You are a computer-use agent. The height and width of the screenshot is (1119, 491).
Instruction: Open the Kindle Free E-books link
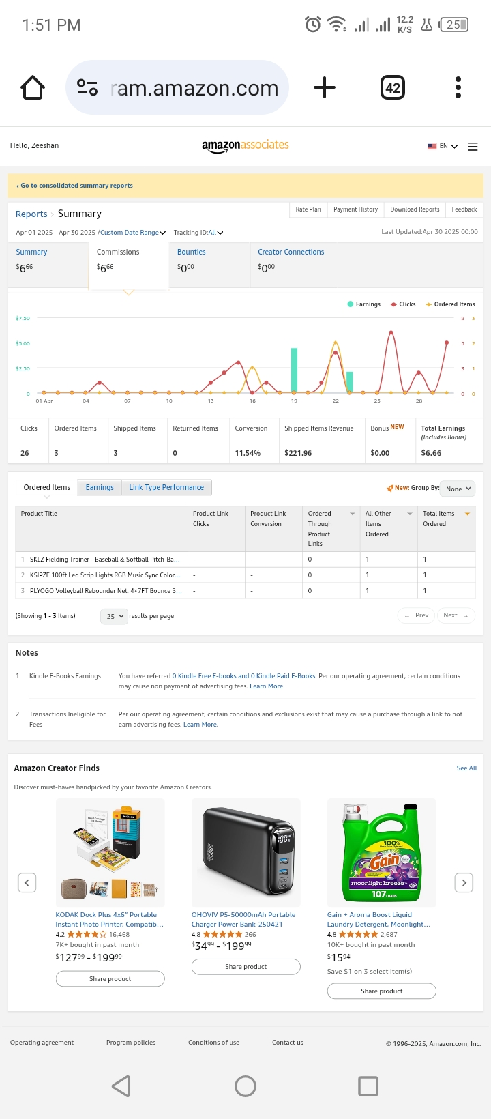pos(243,676)
